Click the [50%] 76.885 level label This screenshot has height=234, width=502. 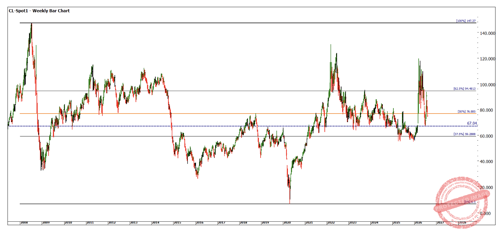click(466, 112)
